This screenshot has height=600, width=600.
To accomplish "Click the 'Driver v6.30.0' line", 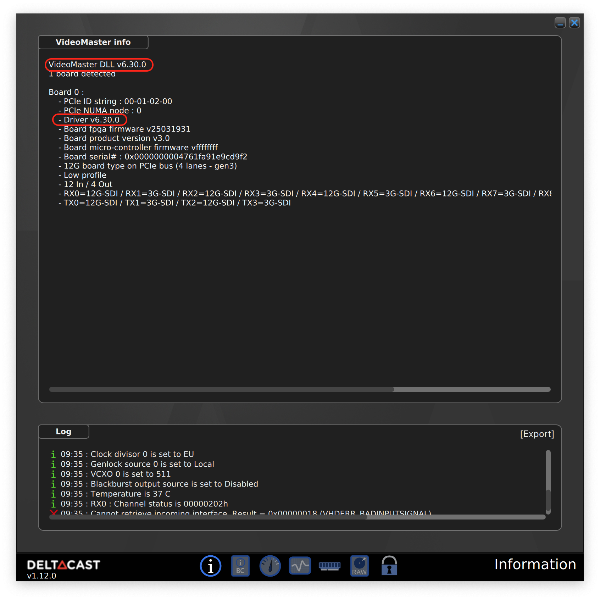I will pyautogui.click(x=89, y=120).
